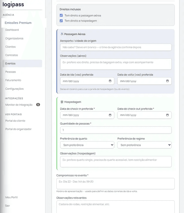Open the Preferência de regime dropdown
The image size is (184, 213).
pos(144,145)
